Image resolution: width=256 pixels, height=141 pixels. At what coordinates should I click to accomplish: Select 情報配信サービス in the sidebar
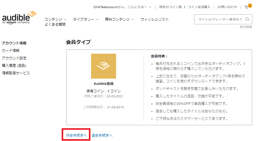[x=16, y=73]
